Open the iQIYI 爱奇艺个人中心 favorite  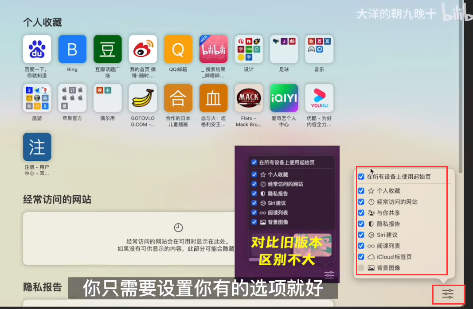pos(284,98)
